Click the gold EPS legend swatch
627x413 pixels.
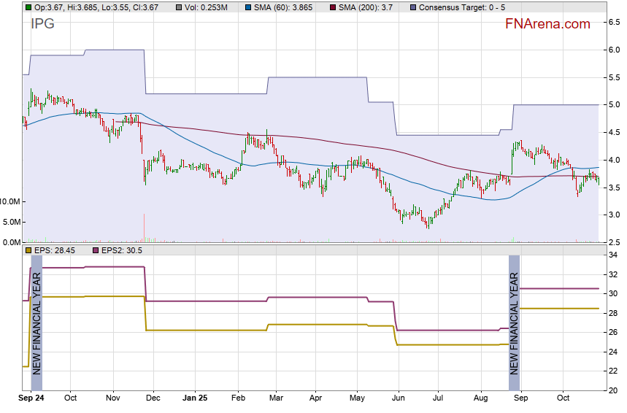click(x=28, y=250)
